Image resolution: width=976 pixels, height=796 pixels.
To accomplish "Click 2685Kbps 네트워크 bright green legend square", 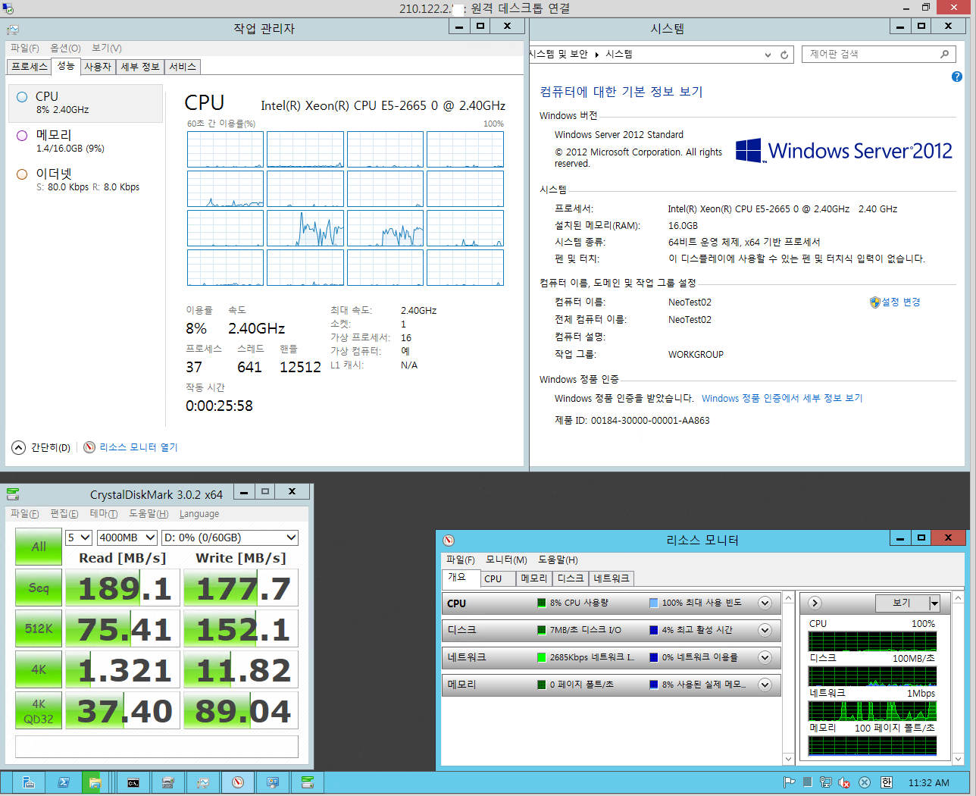I will (541, 657).
